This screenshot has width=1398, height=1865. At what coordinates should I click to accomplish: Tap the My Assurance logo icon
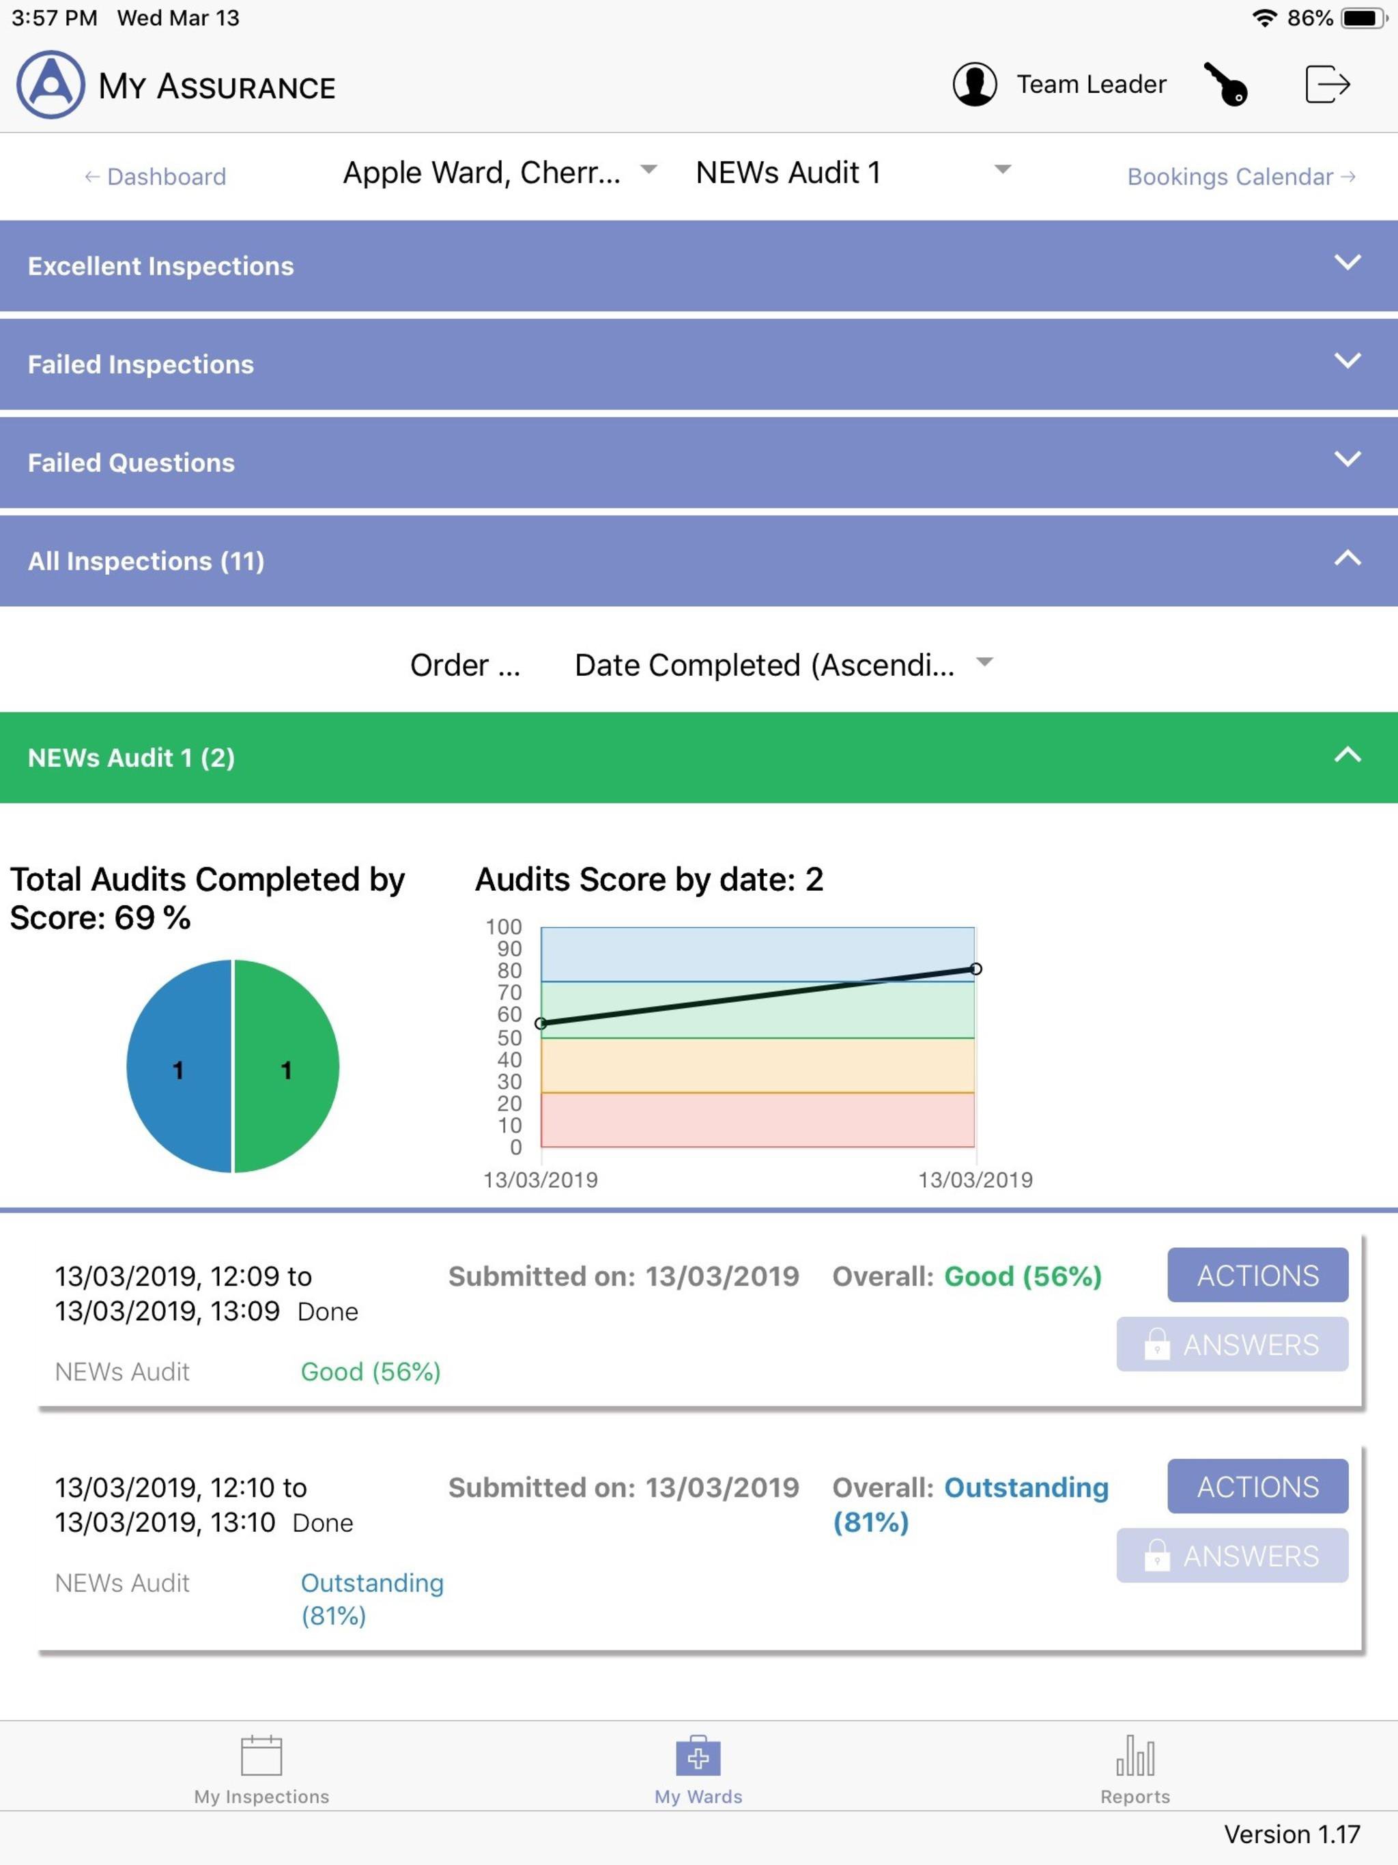click(x=51, y=85)
